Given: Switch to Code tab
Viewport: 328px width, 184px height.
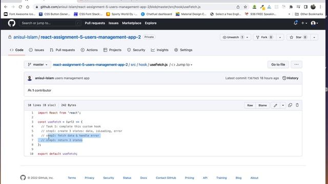Looking at the screenshot, I should tap(16, 50).
